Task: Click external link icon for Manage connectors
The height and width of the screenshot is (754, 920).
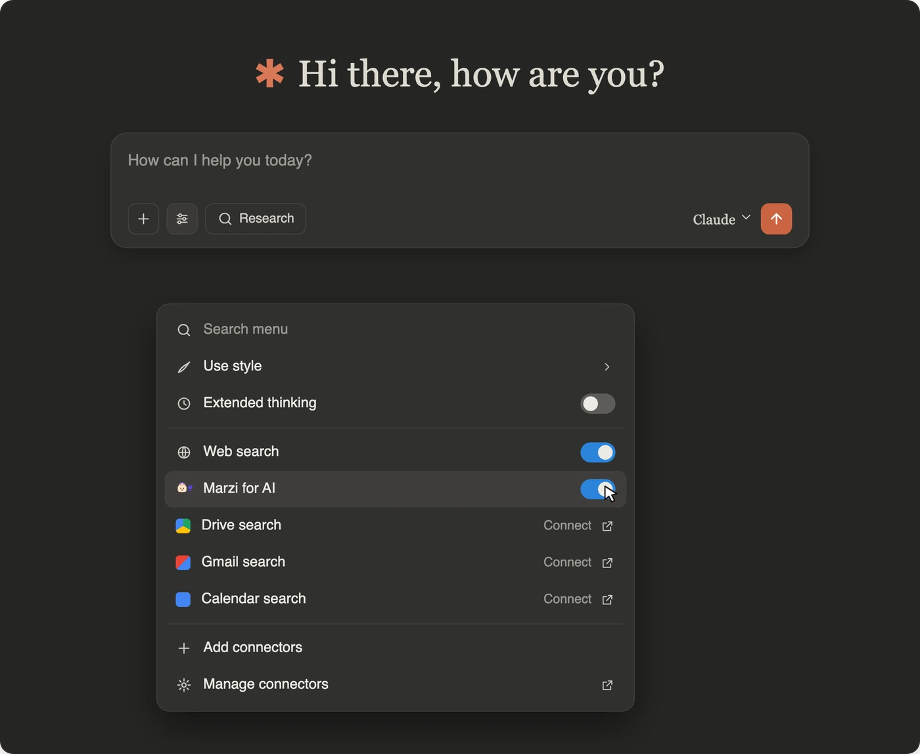Action: pyautogui.click(x=607, y=686)
